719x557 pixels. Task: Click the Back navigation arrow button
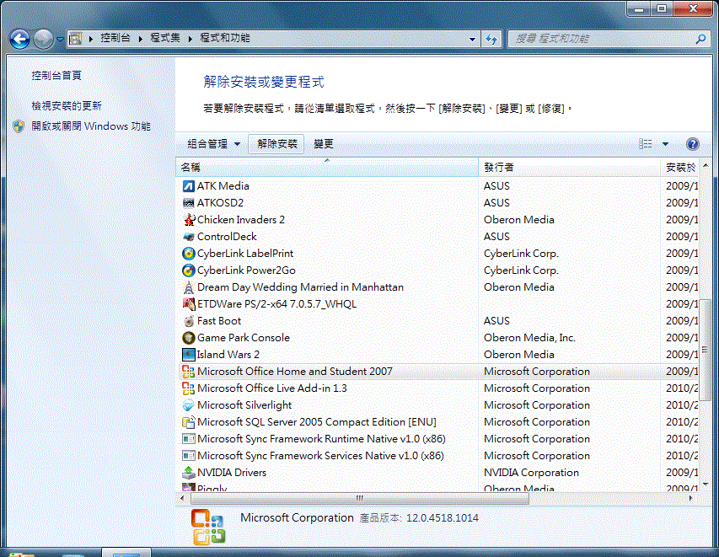(20, 39)
